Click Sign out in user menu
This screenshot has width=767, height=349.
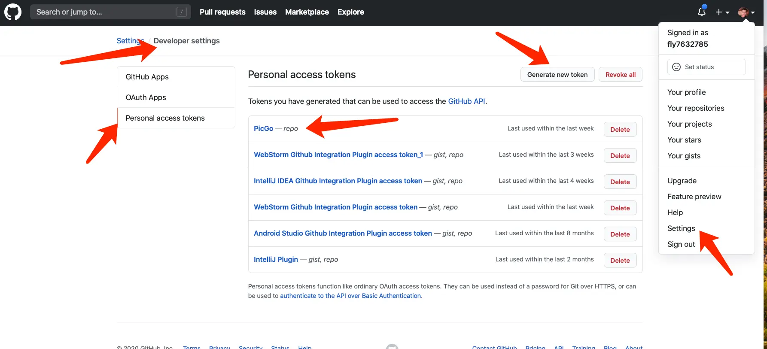681,244
